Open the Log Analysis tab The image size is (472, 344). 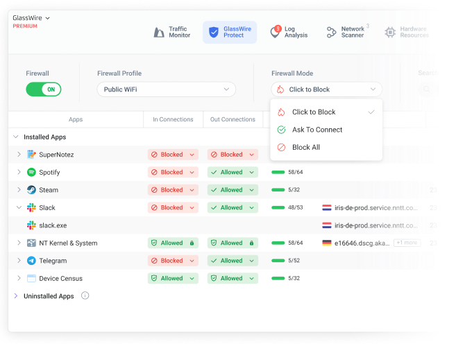tap(289, 32)
